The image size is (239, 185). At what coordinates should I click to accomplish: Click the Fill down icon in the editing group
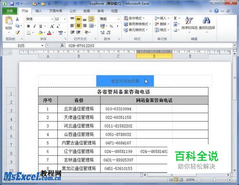pos(175,24)
